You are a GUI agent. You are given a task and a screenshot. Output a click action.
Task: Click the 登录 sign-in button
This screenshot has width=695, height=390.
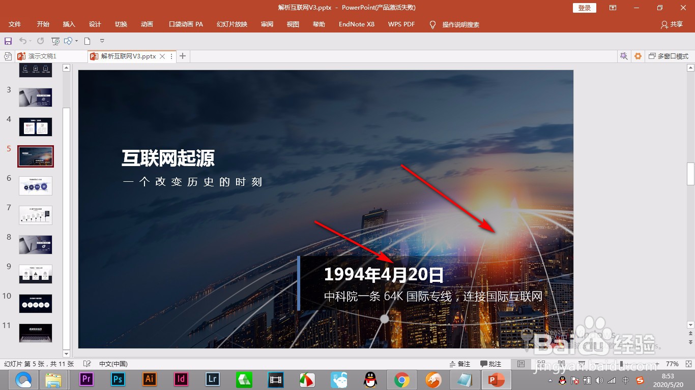tap(584, 8)
